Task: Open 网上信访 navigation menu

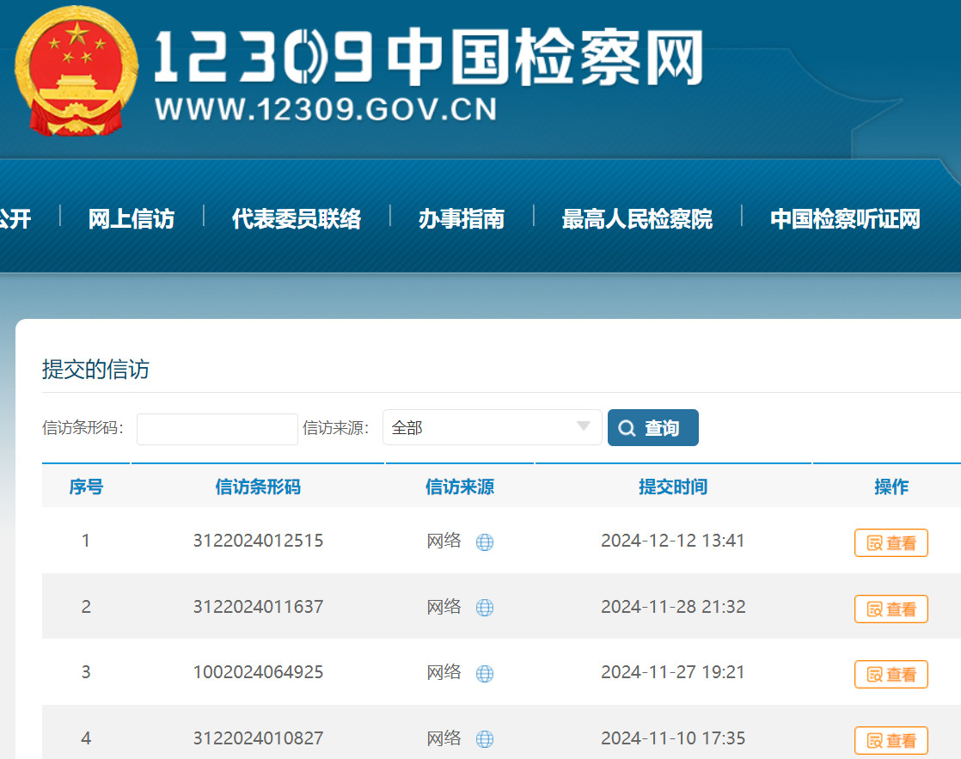Action: [x=131, y=219]
